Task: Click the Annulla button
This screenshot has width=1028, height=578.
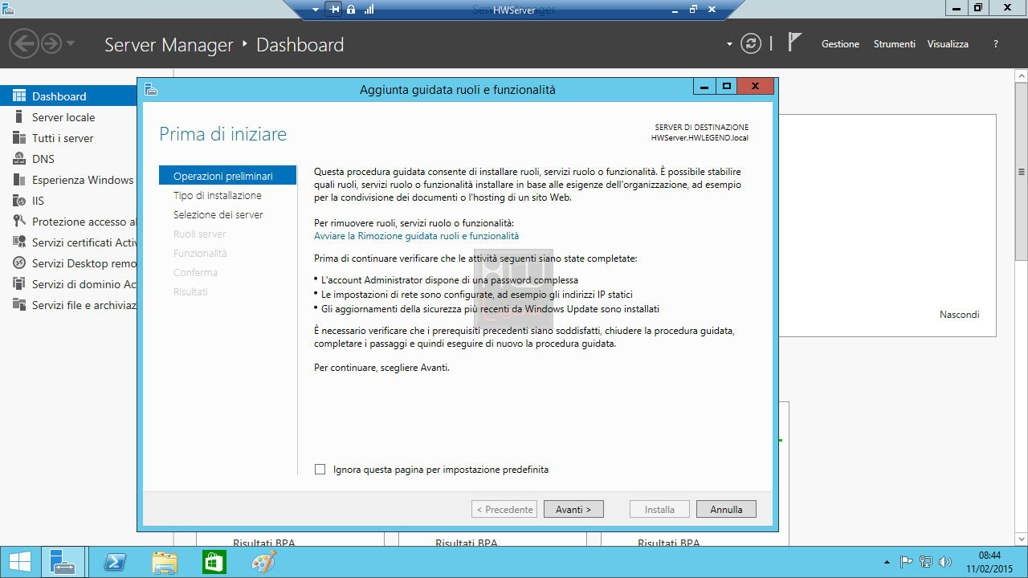Action: tap(726, 509)
